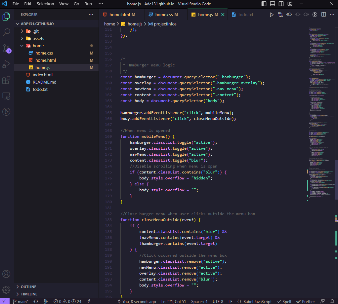Open the Extensions view
The height and width of the screenshot is (304, 338).
pyautogui.click(x=7, y=80)
